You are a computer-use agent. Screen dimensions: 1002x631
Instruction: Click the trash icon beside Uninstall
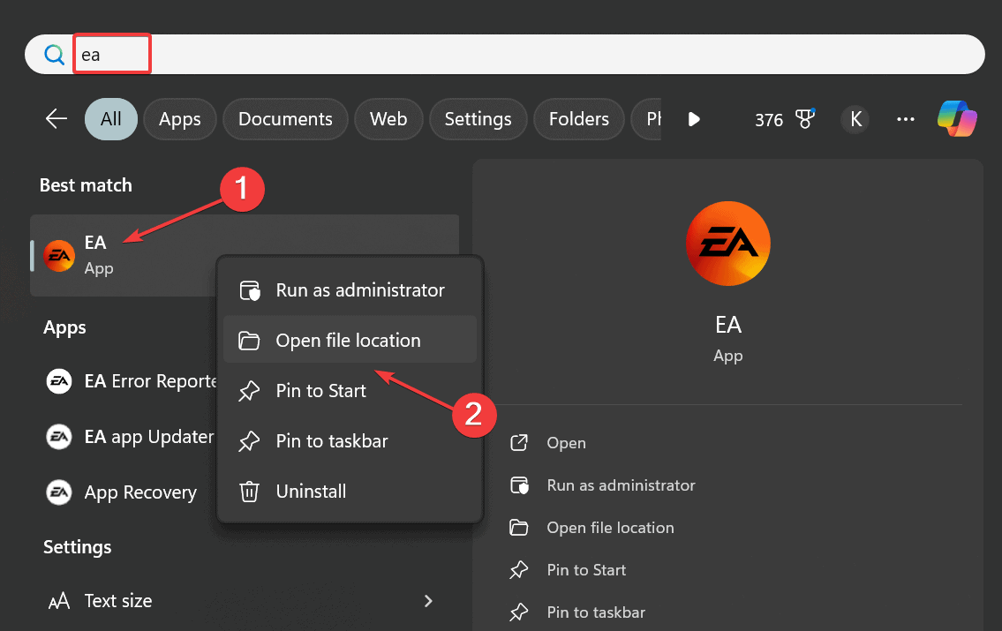coord(249,492)
